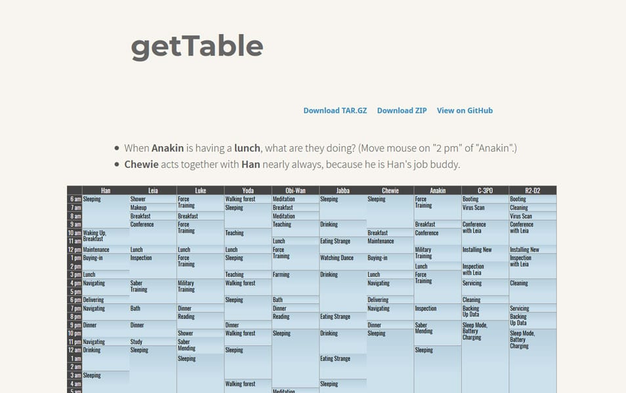Select C-3PO's Virus Scan cell
Viewport: 626px width, 393px height.
click(x=485, y=212)
